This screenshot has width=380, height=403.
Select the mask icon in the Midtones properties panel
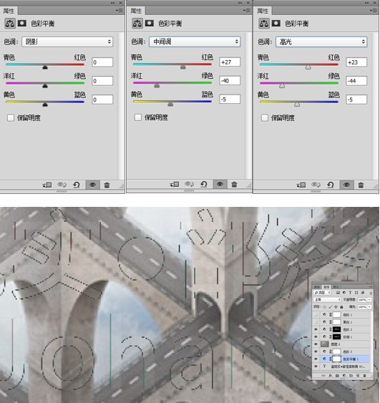pyautogui.click(x=150, y=24)
